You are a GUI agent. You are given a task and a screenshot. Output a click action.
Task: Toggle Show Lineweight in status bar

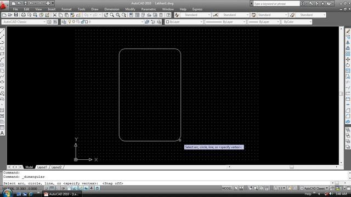click(92, 188)
